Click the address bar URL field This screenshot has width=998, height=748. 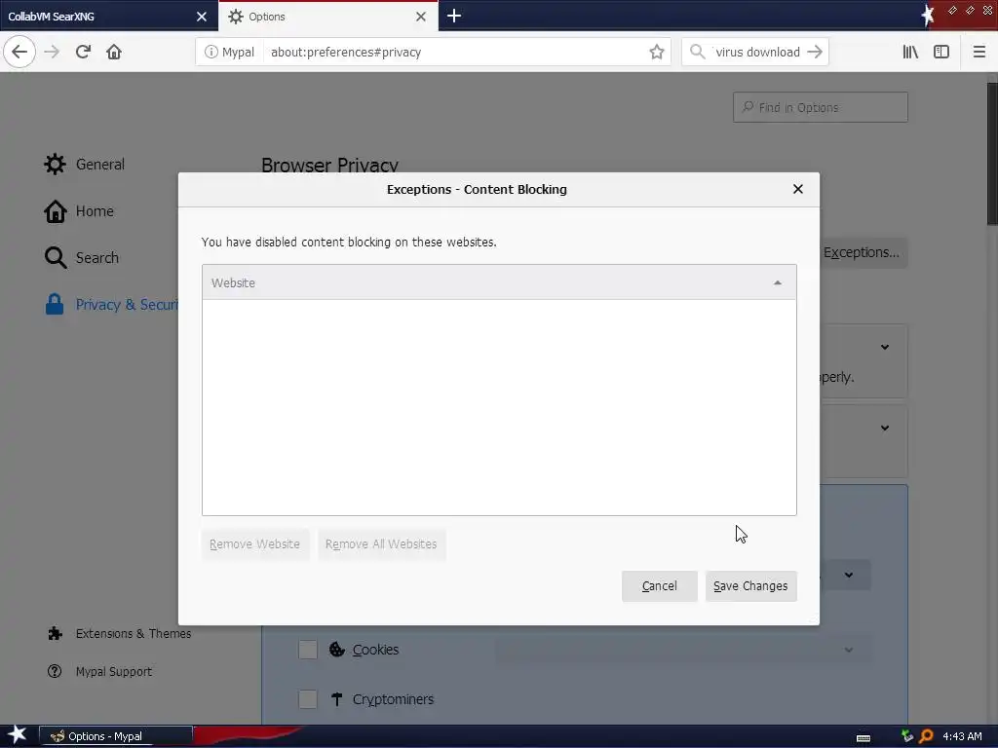click(x=455, y=53)
